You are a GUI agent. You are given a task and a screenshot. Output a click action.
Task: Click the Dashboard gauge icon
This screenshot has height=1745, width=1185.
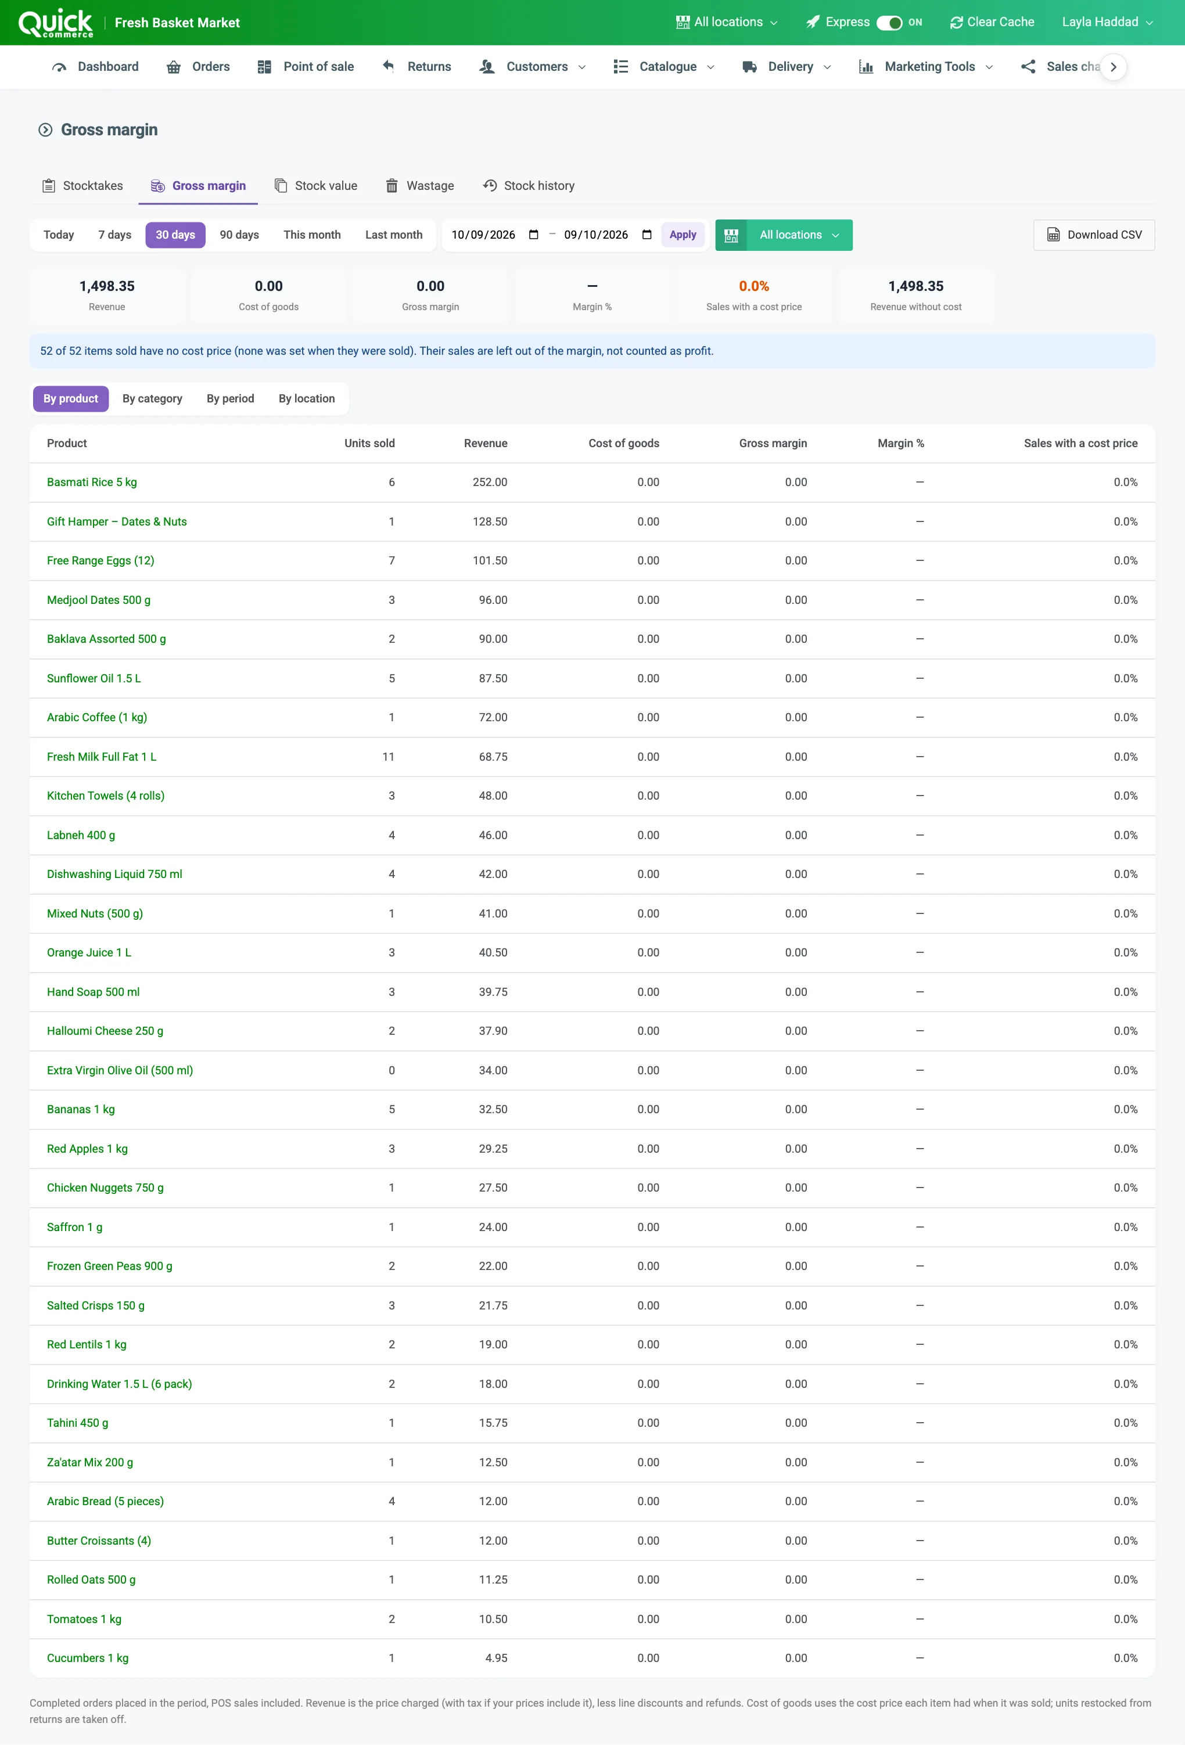click(59, 67)
